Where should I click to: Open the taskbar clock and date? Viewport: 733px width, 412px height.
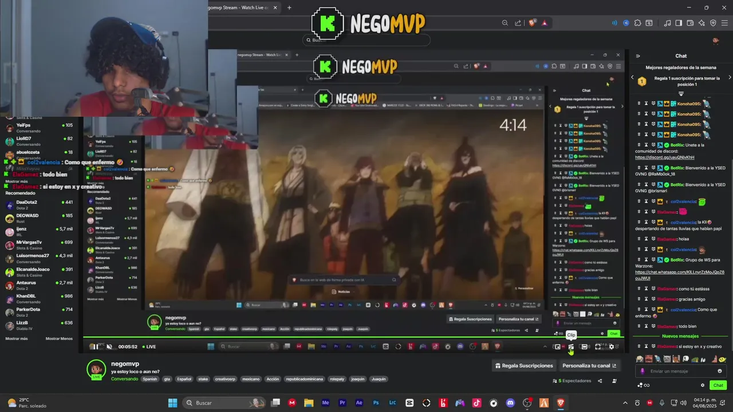(703, 403)
